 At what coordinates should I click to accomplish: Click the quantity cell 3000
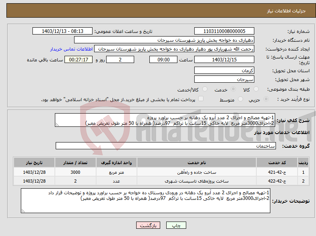[75, 172]
